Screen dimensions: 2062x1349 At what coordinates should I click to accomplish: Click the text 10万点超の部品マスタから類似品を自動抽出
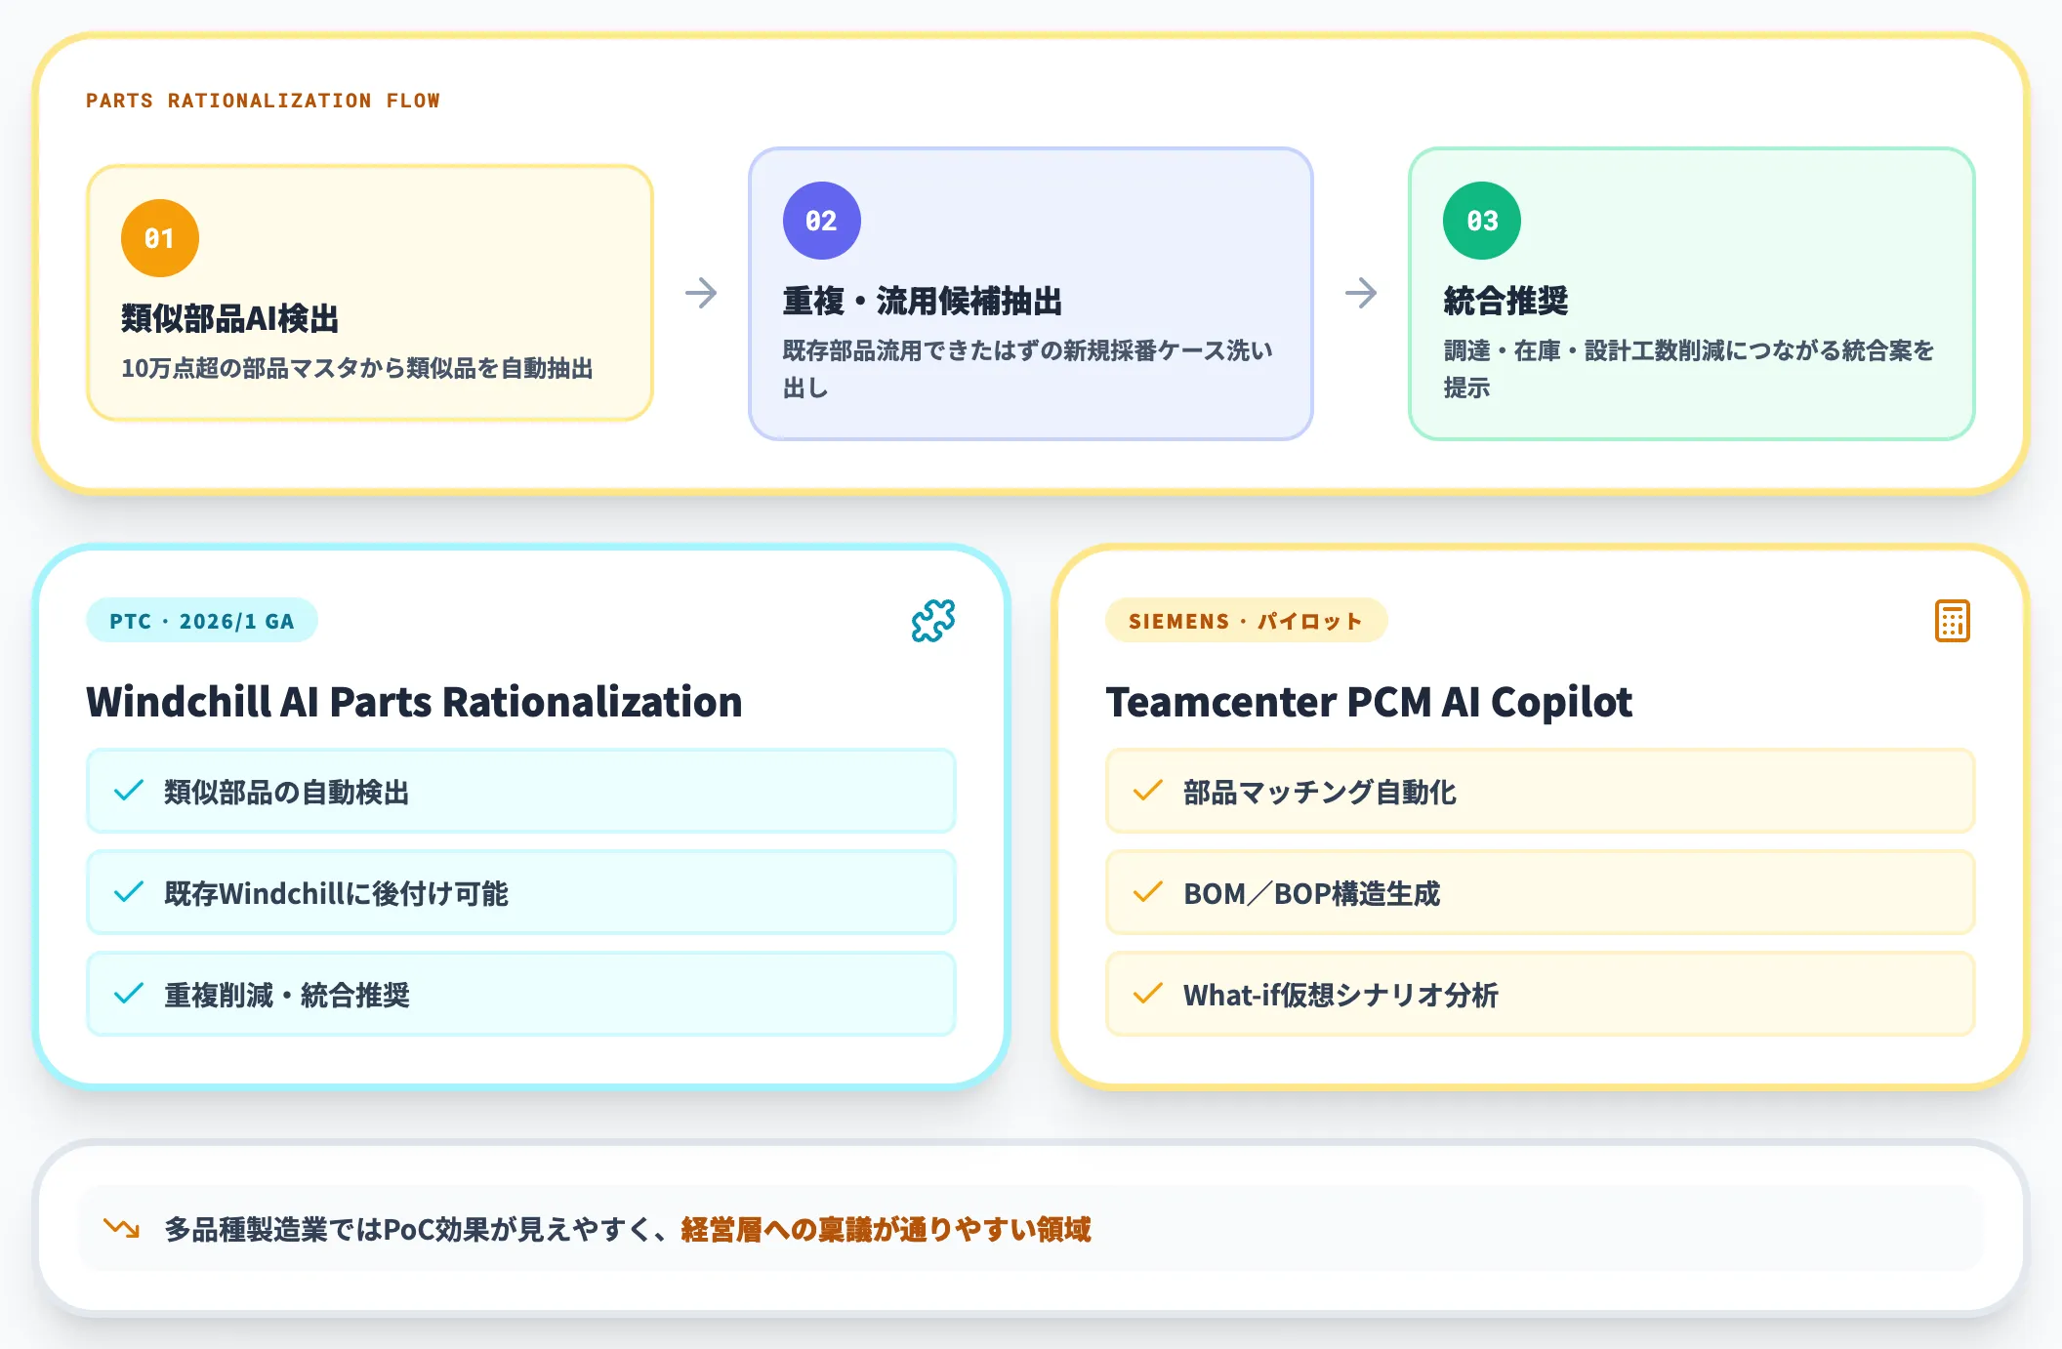coord(357,368)
